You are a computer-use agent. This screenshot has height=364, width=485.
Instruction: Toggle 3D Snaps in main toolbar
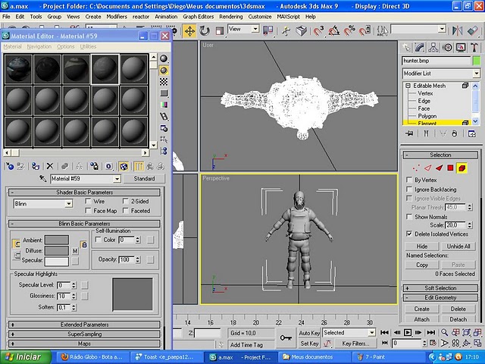pos(318,30)
